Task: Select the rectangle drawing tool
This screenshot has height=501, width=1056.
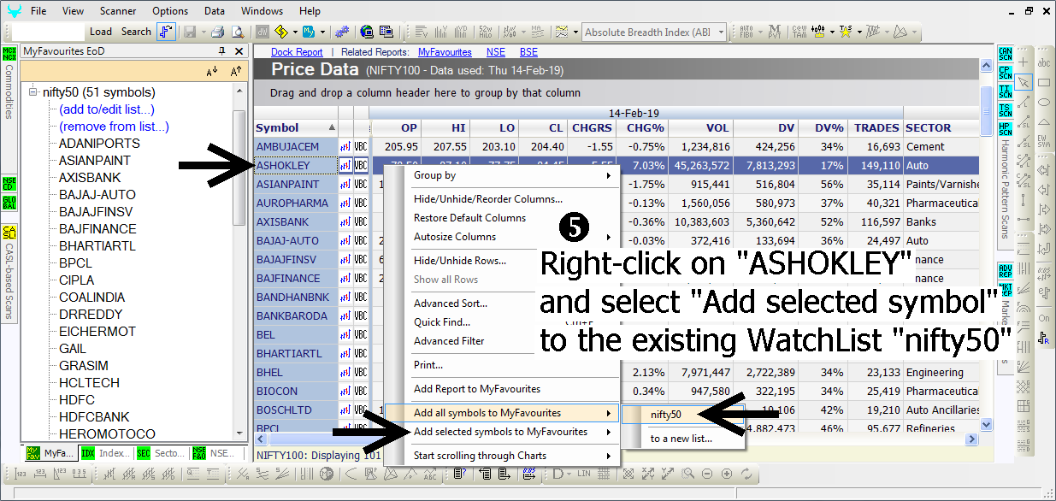Action: tap(1043, 82)
